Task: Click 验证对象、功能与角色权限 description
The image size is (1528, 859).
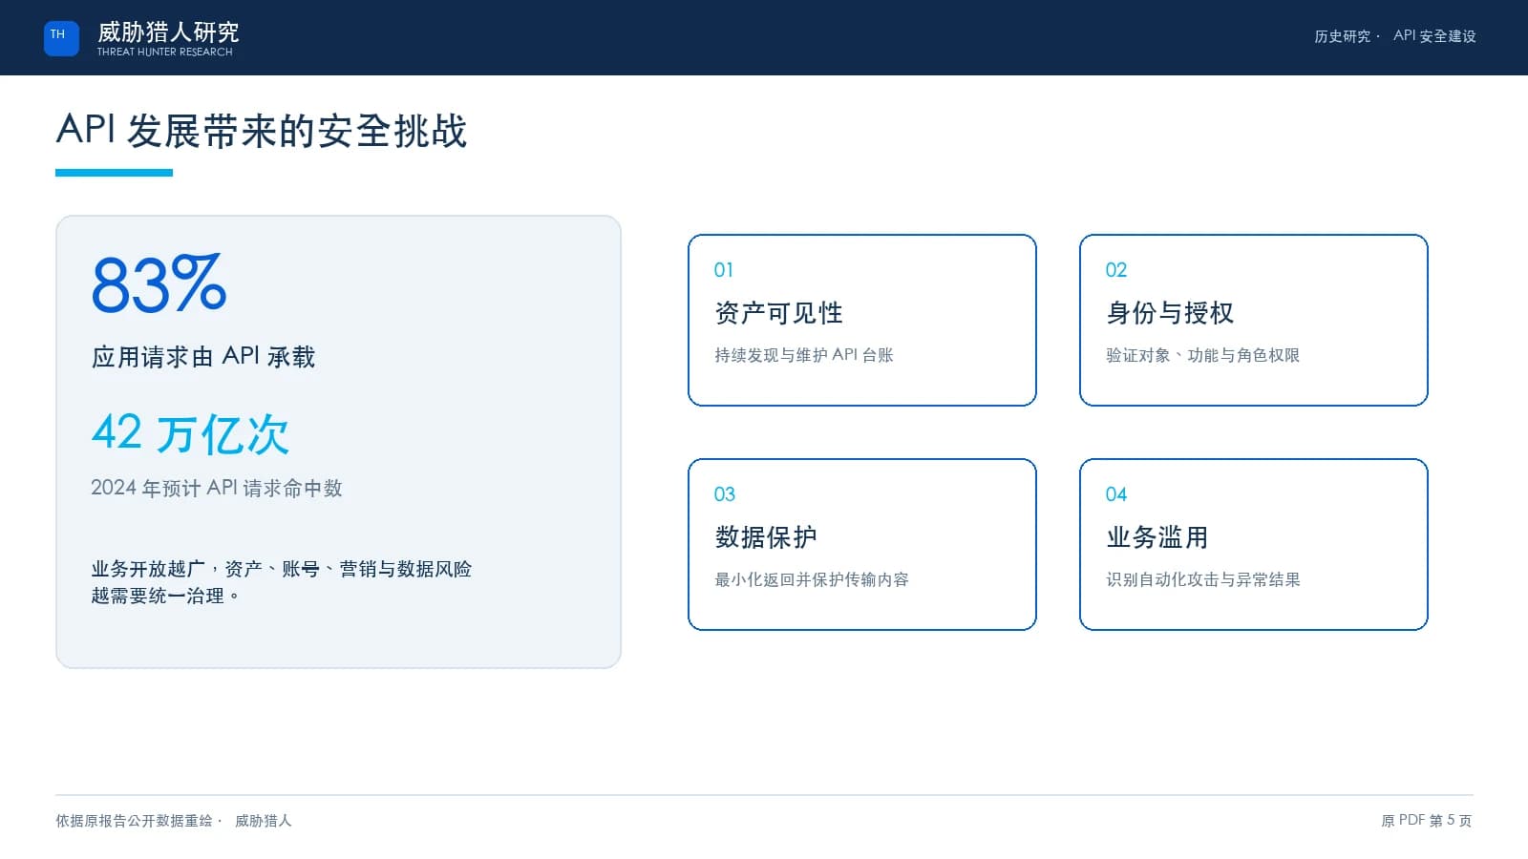Action: pyautogui.click(x=1203, y=355)
